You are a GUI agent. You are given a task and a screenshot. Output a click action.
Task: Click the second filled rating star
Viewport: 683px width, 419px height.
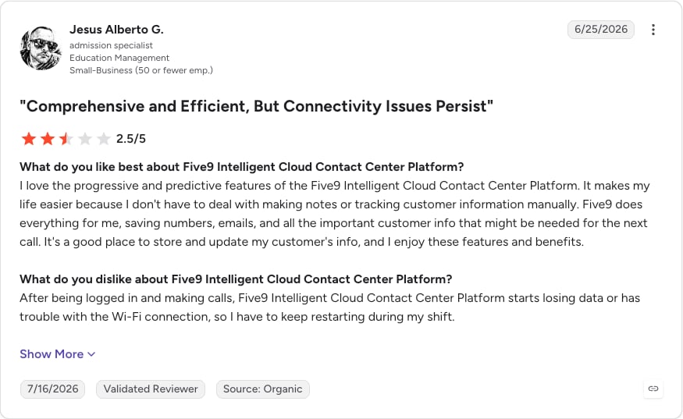pos(48,139)
